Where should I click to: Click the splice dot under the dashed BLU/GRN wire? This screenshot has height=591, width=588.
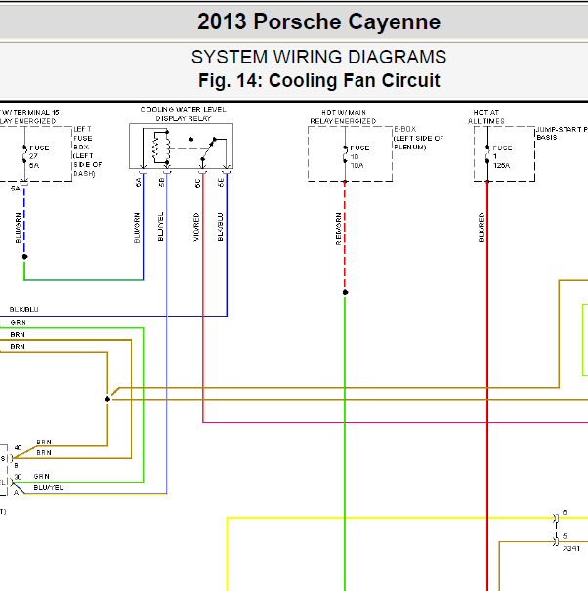(x=24, y=257)
